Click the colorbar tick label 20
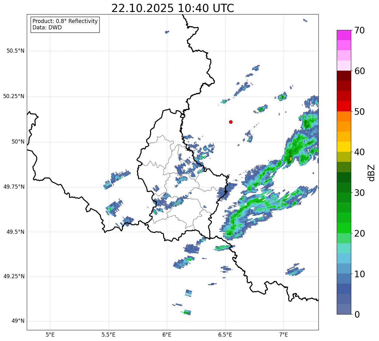This screenshot has width=379, height=341. pos(359,233)
